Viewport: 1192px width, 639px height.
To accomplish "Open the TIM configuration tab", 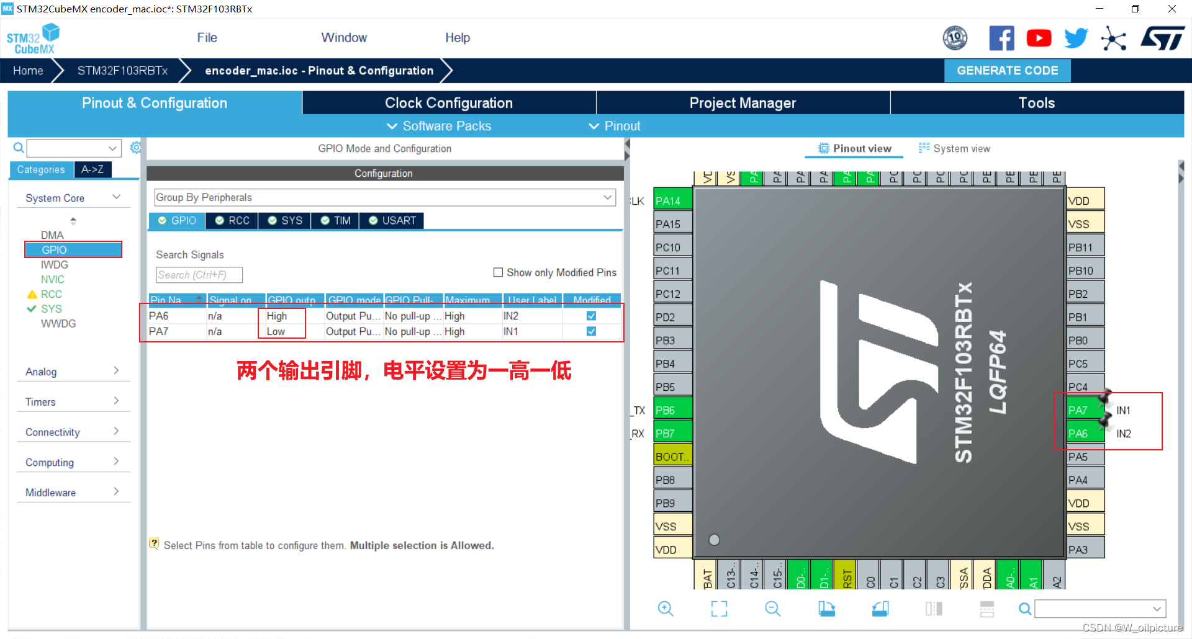I will [x=336, y=221].
